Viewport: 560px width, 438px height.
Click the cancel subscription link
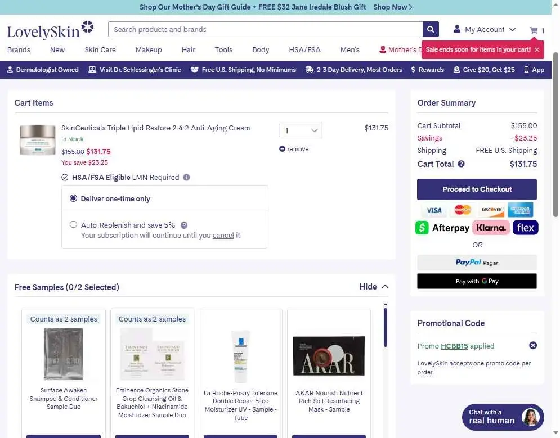[x=223, y=236]
